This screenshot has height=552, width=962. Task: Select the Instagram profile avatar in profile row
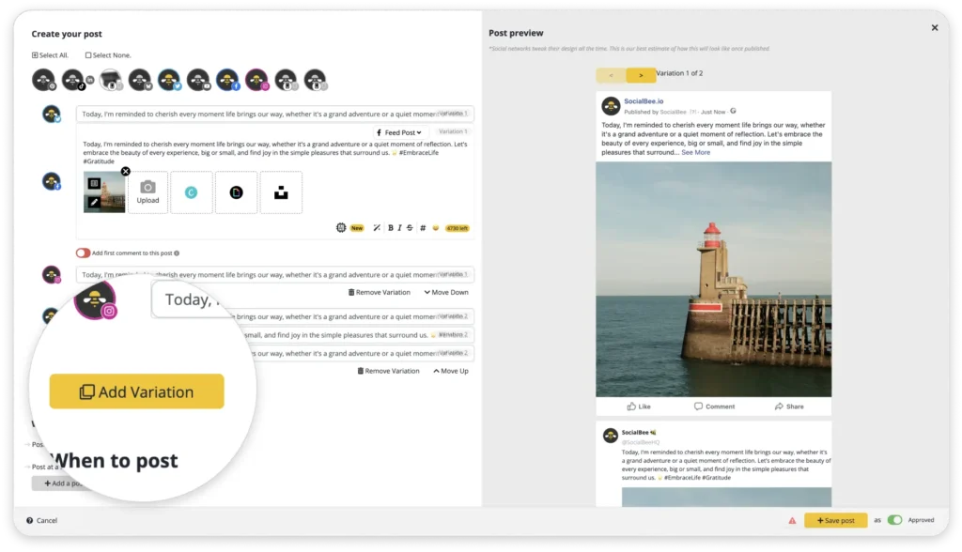pyautogui.click(x=257, y=80)
